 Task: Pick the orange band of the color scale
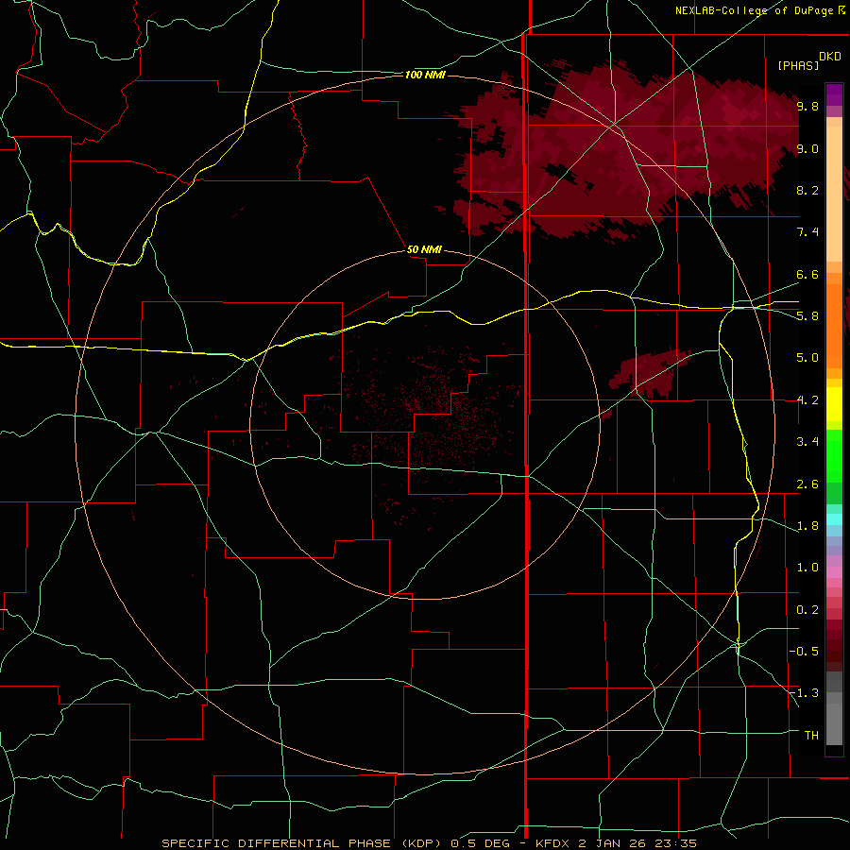[x=834, y=325]
